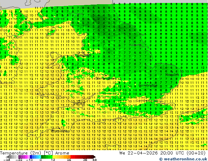This screenshot has width=208, height=161.
Task: Click the 12 legend scale value
Action: [53, 160]
